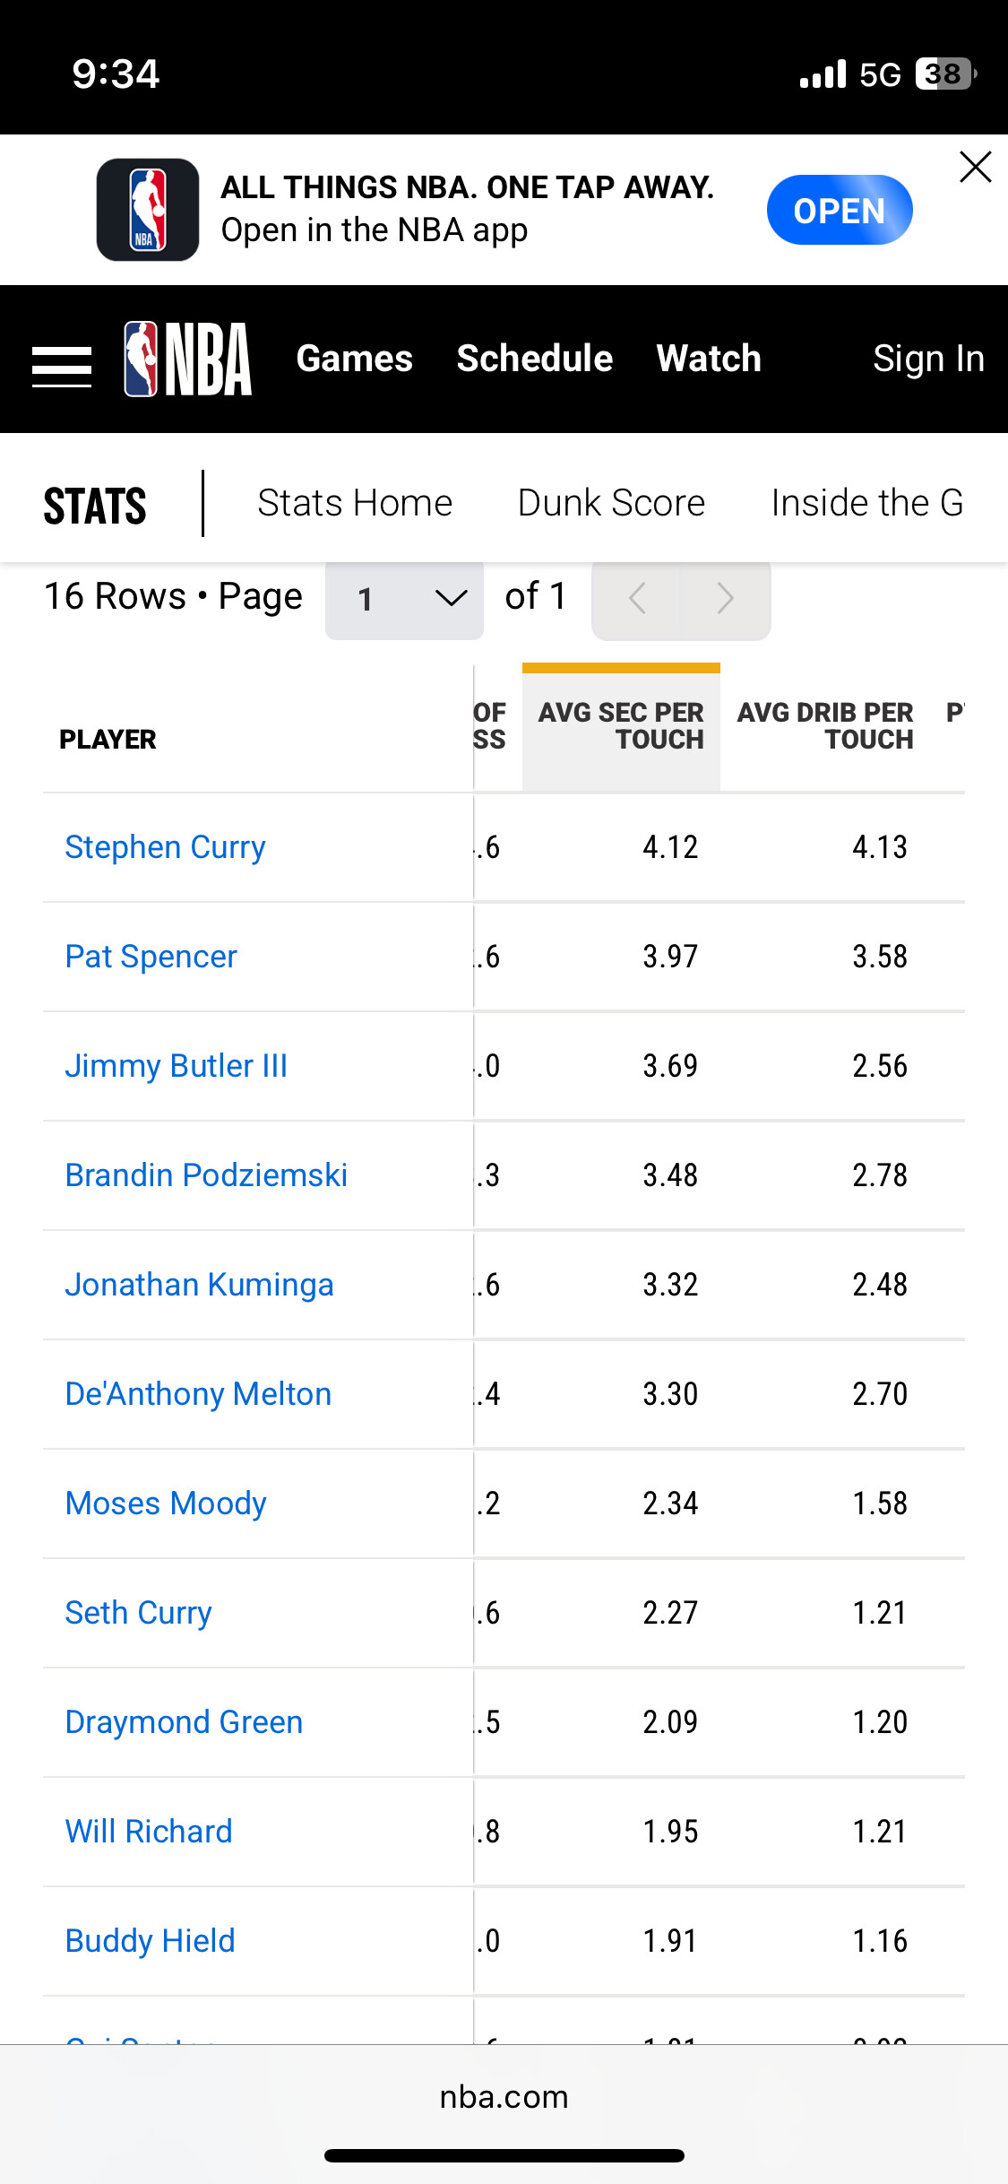
Task: Open Stephen Curry's player page
Action: [x=166, y=847]
